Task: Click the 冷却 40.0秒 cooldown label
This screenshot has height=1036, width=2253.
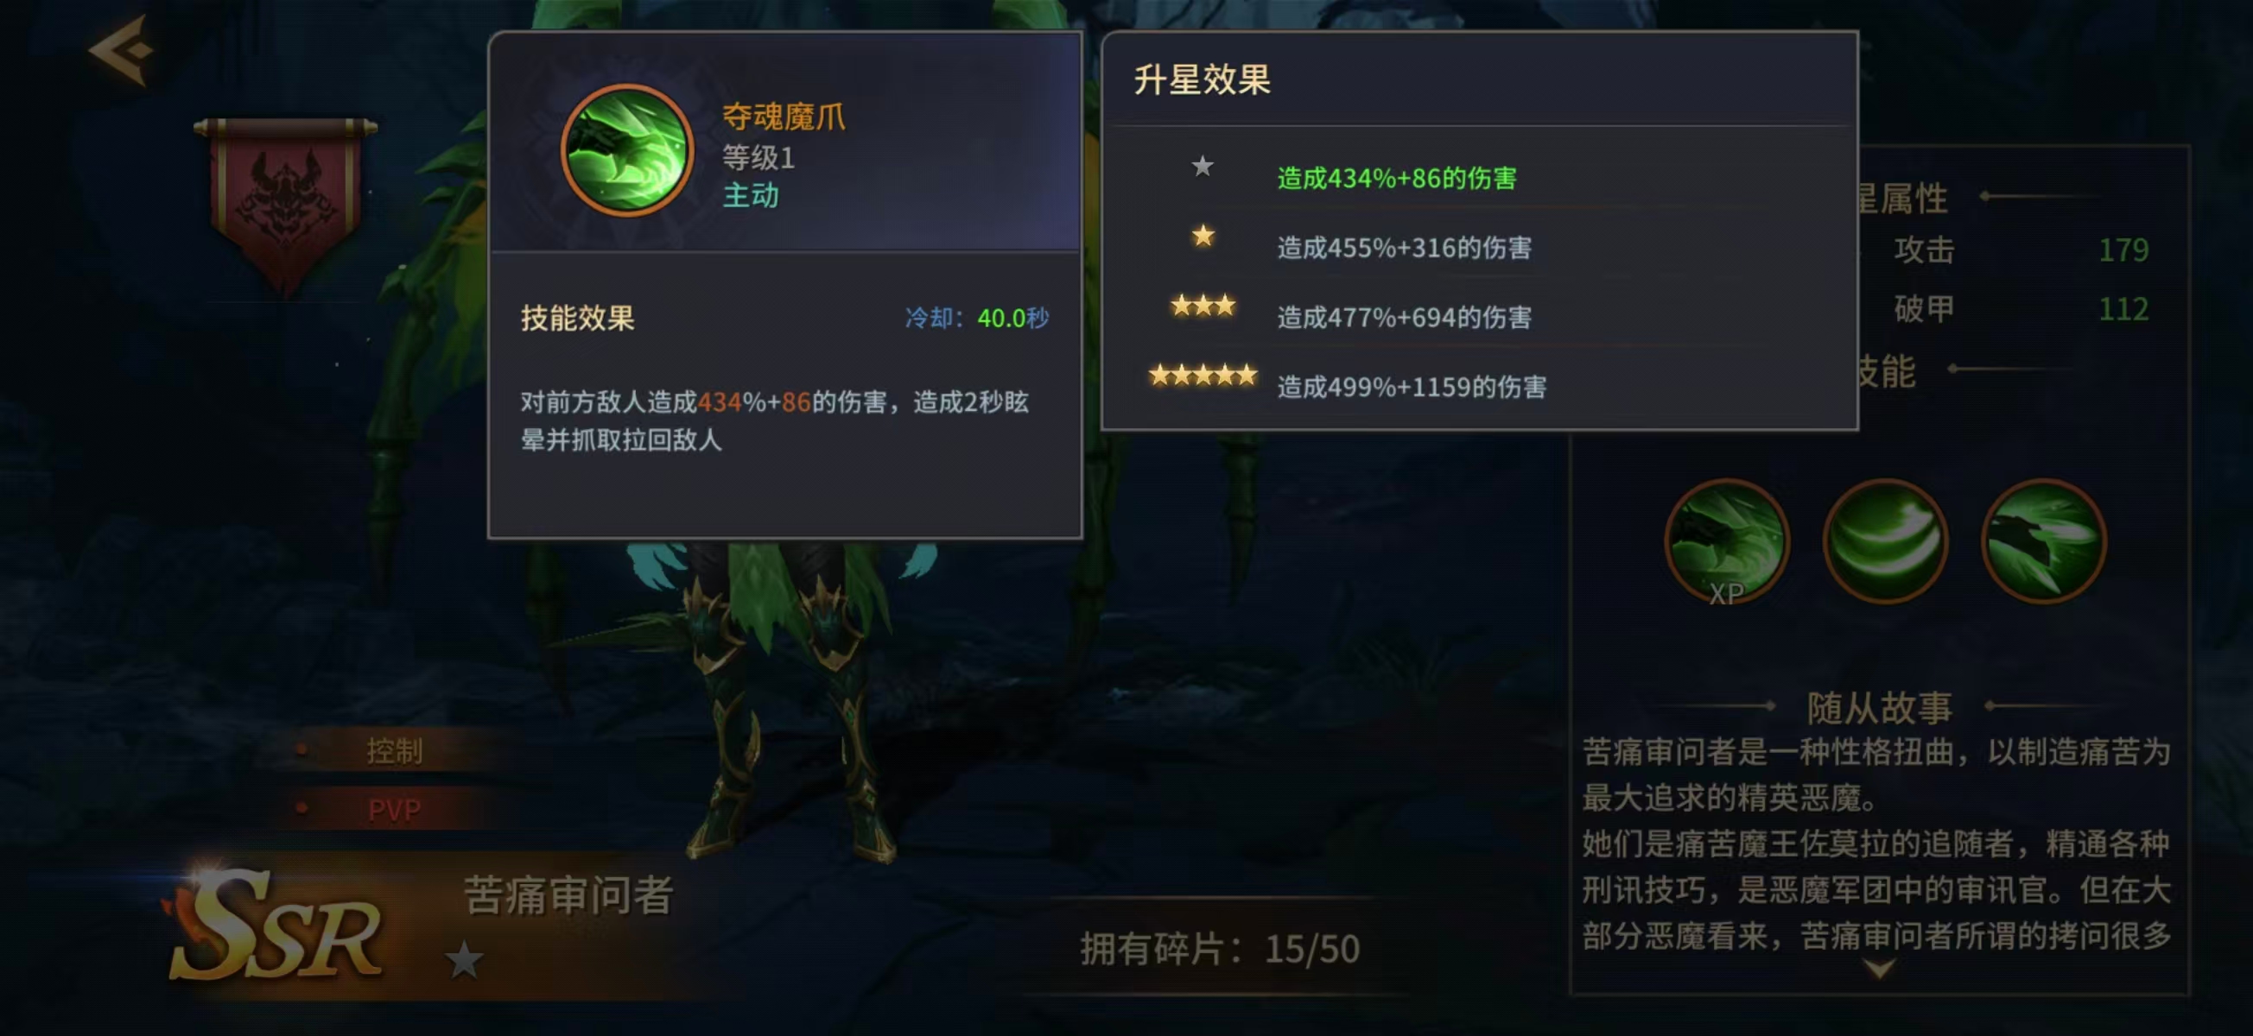Action: (x=977, y=319)
